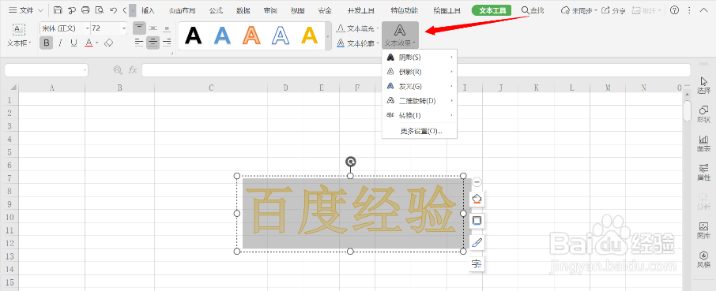Toggle Italic formatting
The height and width of the screenshot is (291, 716).
60,43
